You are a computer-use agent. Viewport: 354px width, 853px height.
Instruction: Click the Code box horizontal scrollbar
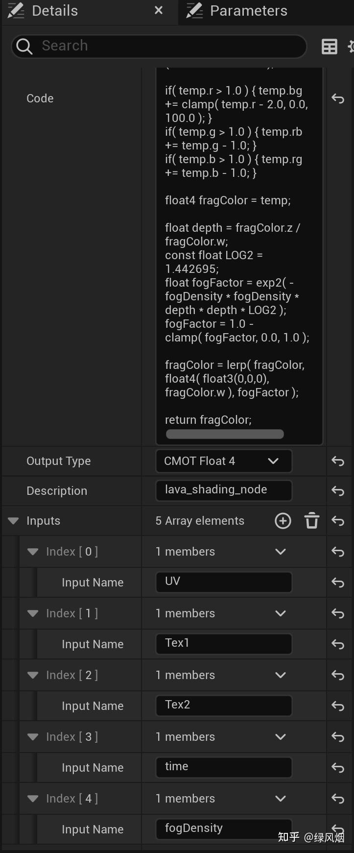[x=225, y=434]
